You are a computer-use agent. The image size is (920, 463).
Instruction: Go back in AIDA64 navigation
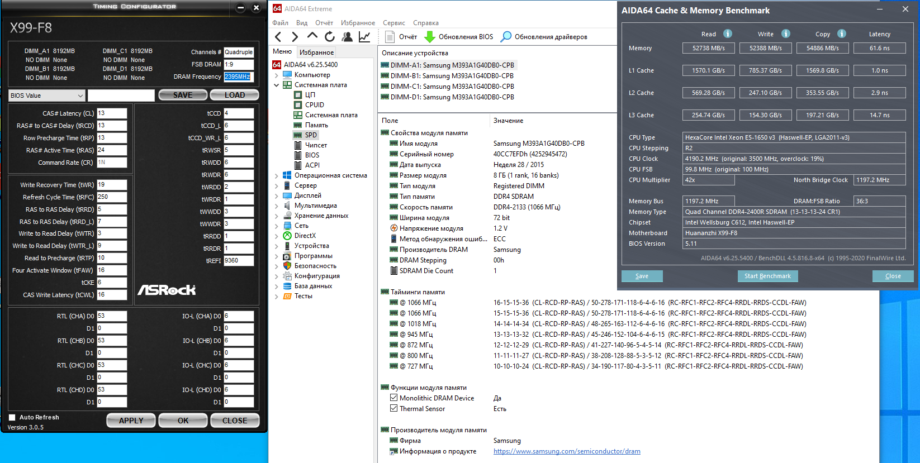[x=278, y=37]
